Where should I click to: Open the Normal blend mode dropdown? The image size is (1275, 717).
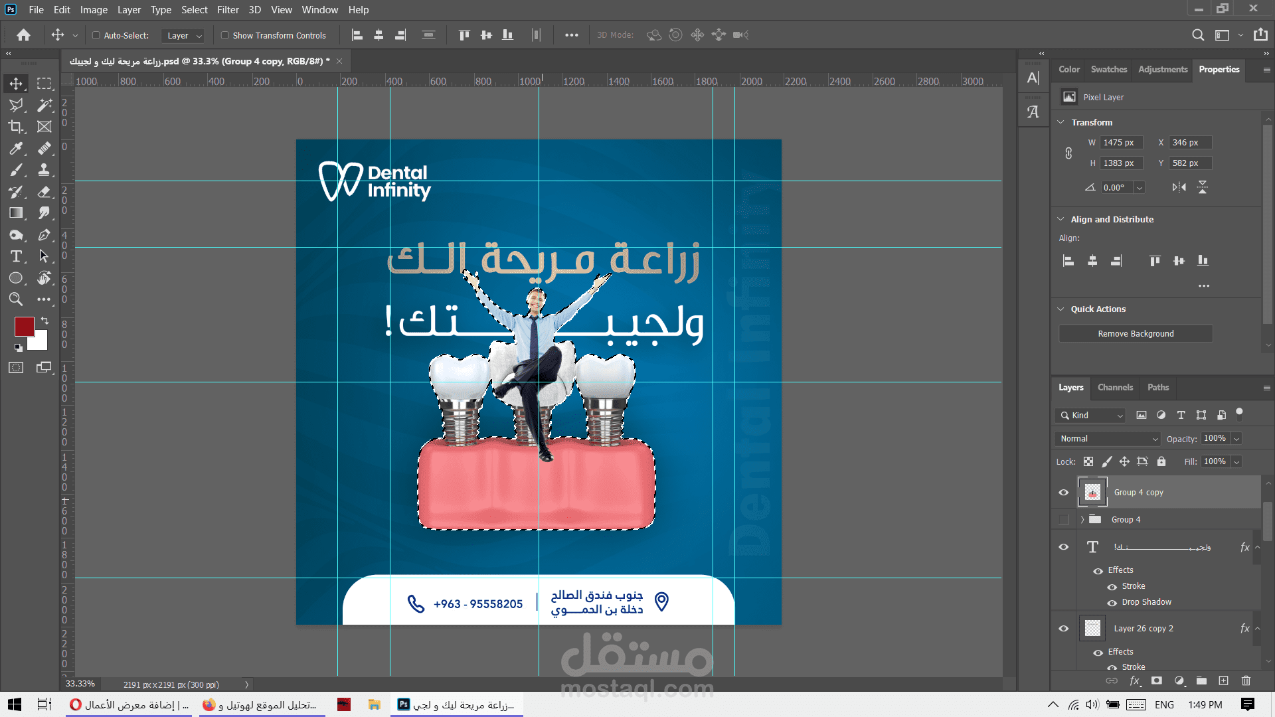click(1107, 439)
